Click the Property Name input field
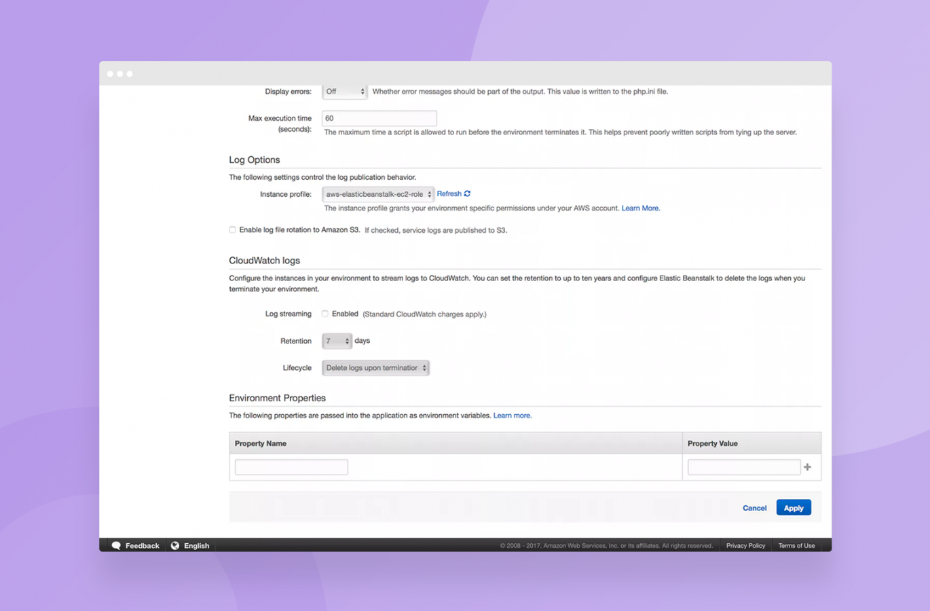This screenshot has width=930, height=611. tap(291, 467)
